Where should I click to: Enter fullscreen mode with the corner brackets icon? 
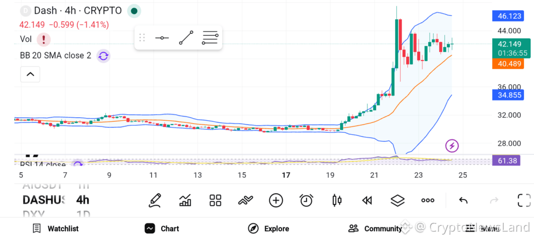[x=524, y=200]
